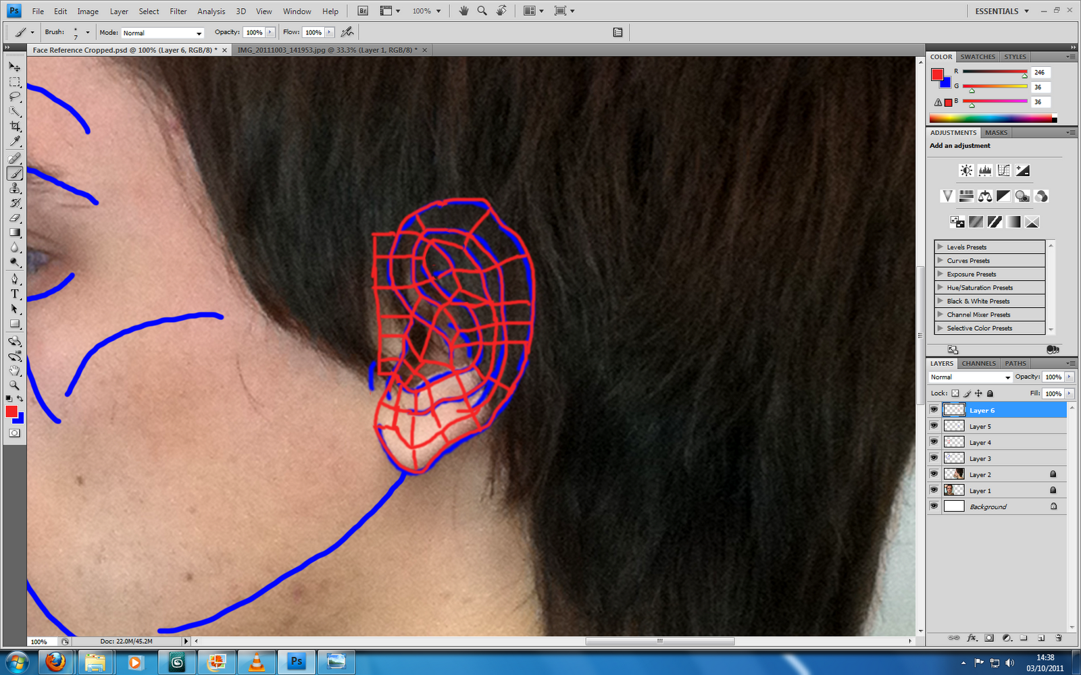
Task: Hide the Background layer
Action: point(934,506)
